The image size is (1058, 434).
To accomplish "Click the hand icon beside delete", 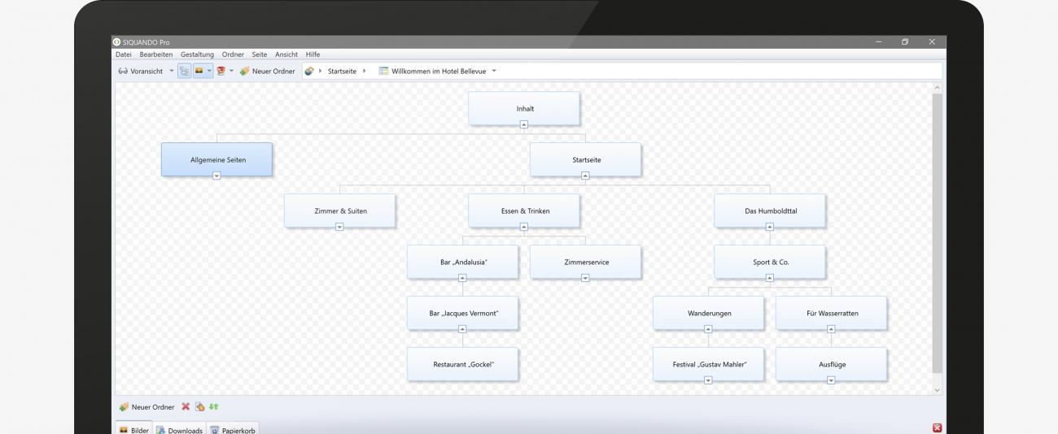I will 199,406.
